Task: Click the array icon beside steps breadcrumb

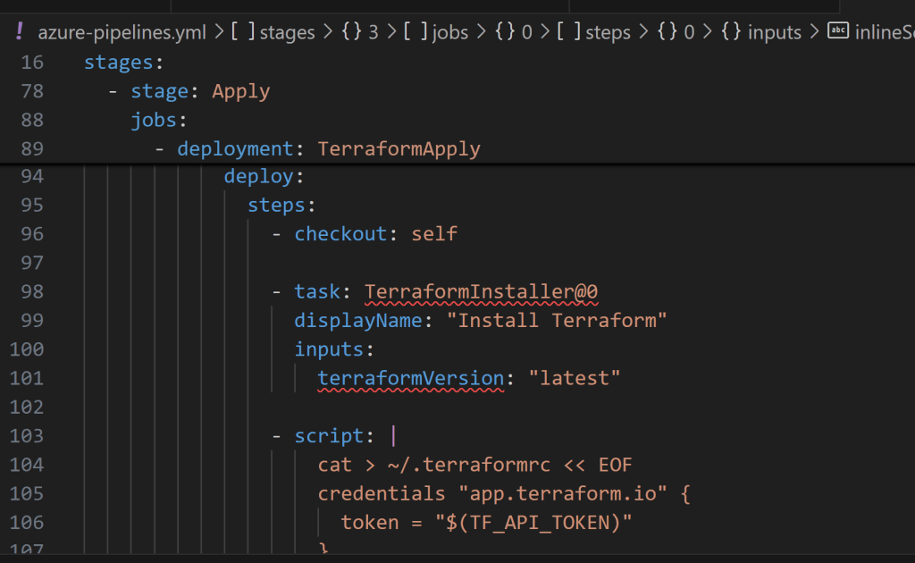Action: (x=569, y=32)
